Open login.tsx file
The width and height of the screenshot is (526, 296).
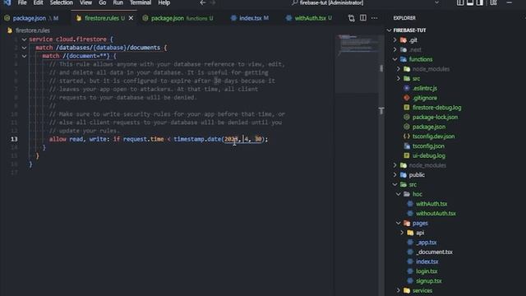(x=427, y=271)
